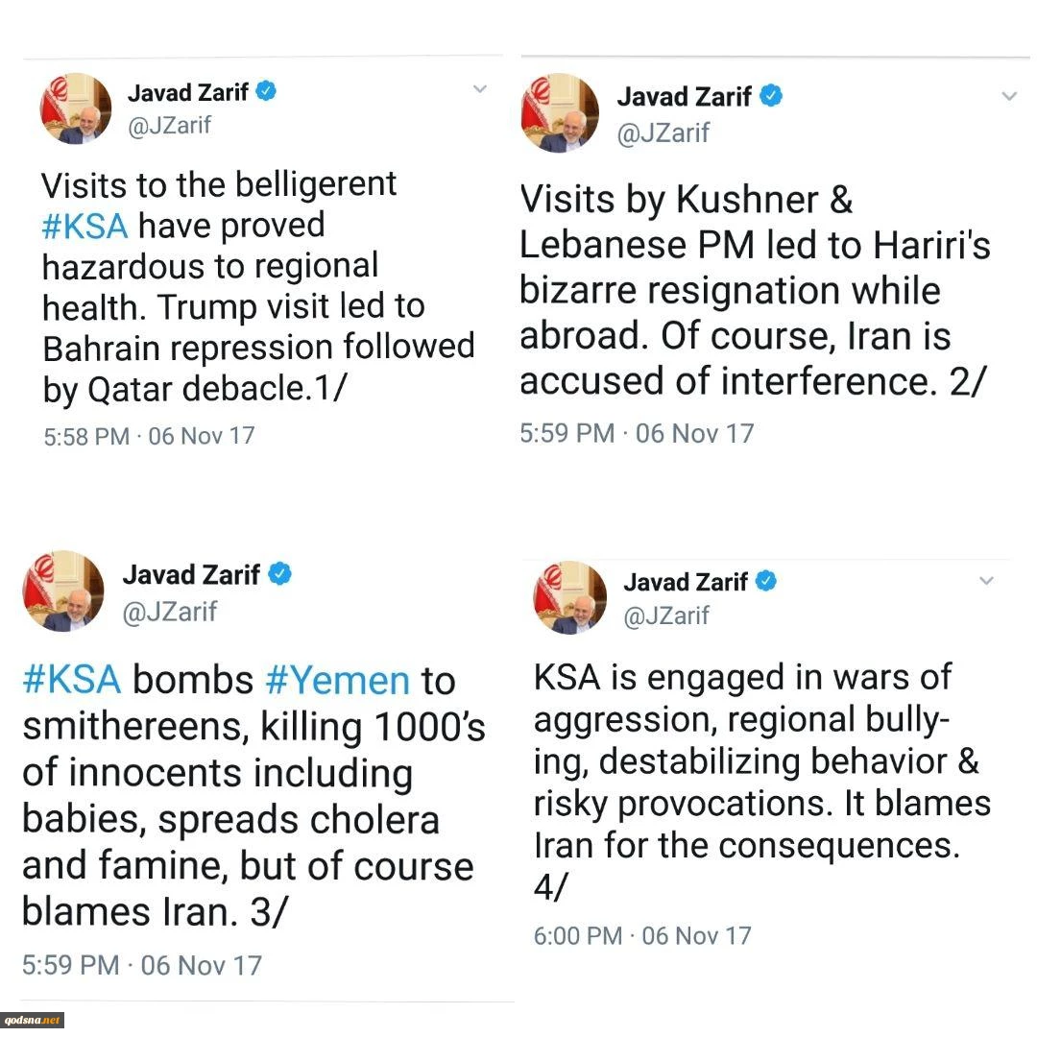Open @JZarif handle on Hariri tweet

663,133
